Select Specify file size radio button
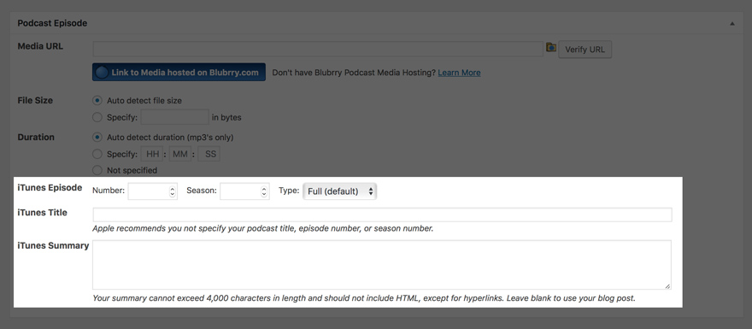This screenshot has width=752, height=329. click(97, 118)
